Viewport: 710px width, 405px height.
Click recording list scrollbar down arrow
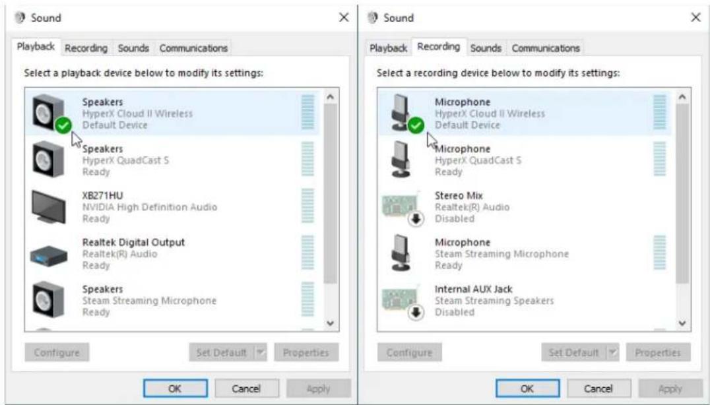point(682,323)
